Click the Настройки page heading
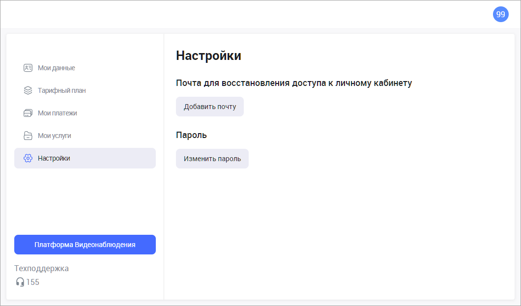The width and height of the screenshot is (521, 306). click(208, 56)
